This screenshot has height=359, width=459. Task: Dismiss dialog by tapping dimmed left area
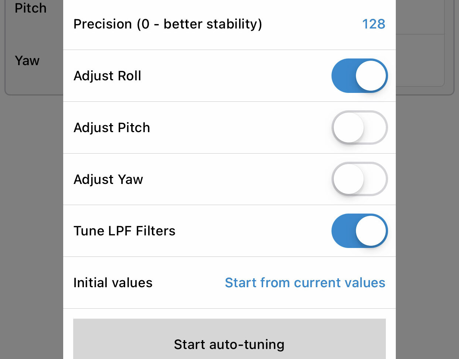click(31, 222)
